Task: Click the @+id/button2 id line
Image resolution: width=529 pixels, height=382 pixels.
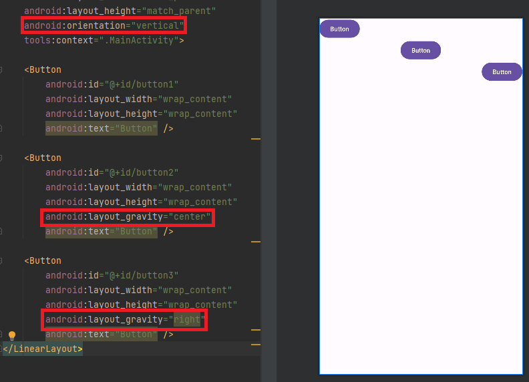Action: (112, 172)
